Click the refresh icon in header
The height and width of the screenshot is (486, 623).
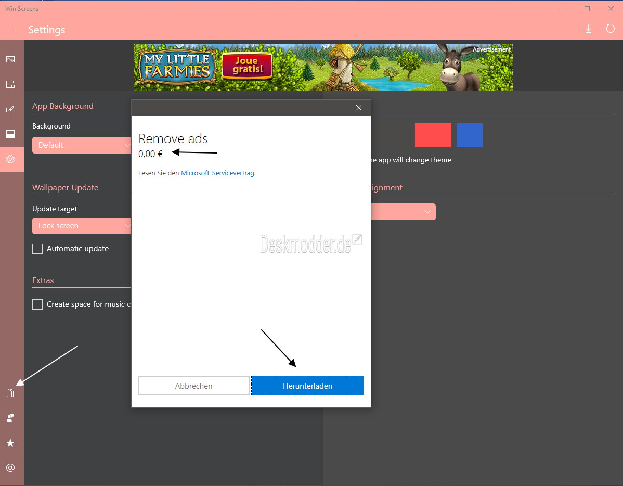coord(611,29)
